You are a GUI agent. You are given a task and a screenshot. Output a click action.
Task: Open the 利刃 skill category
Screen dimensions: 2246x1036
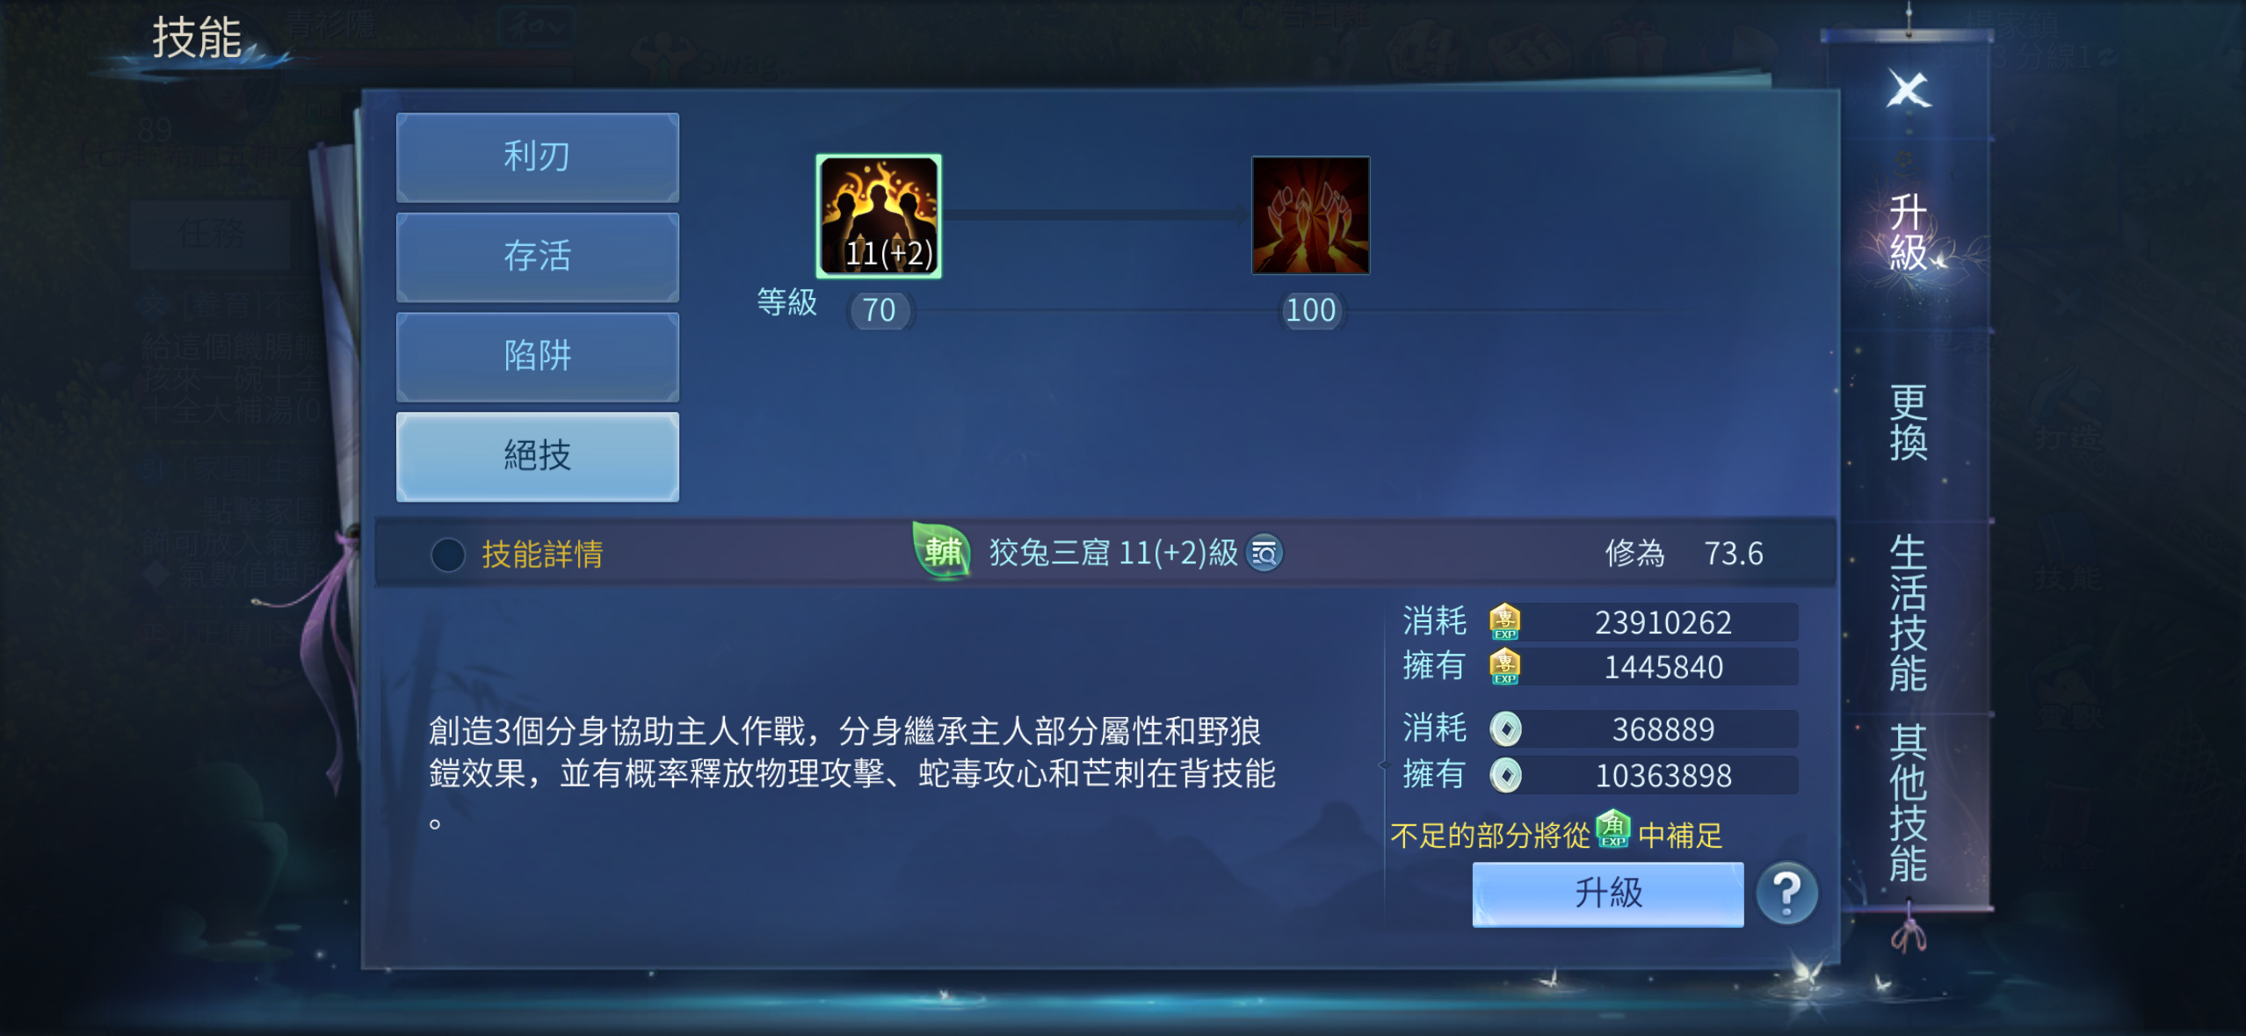click(537, 157)
